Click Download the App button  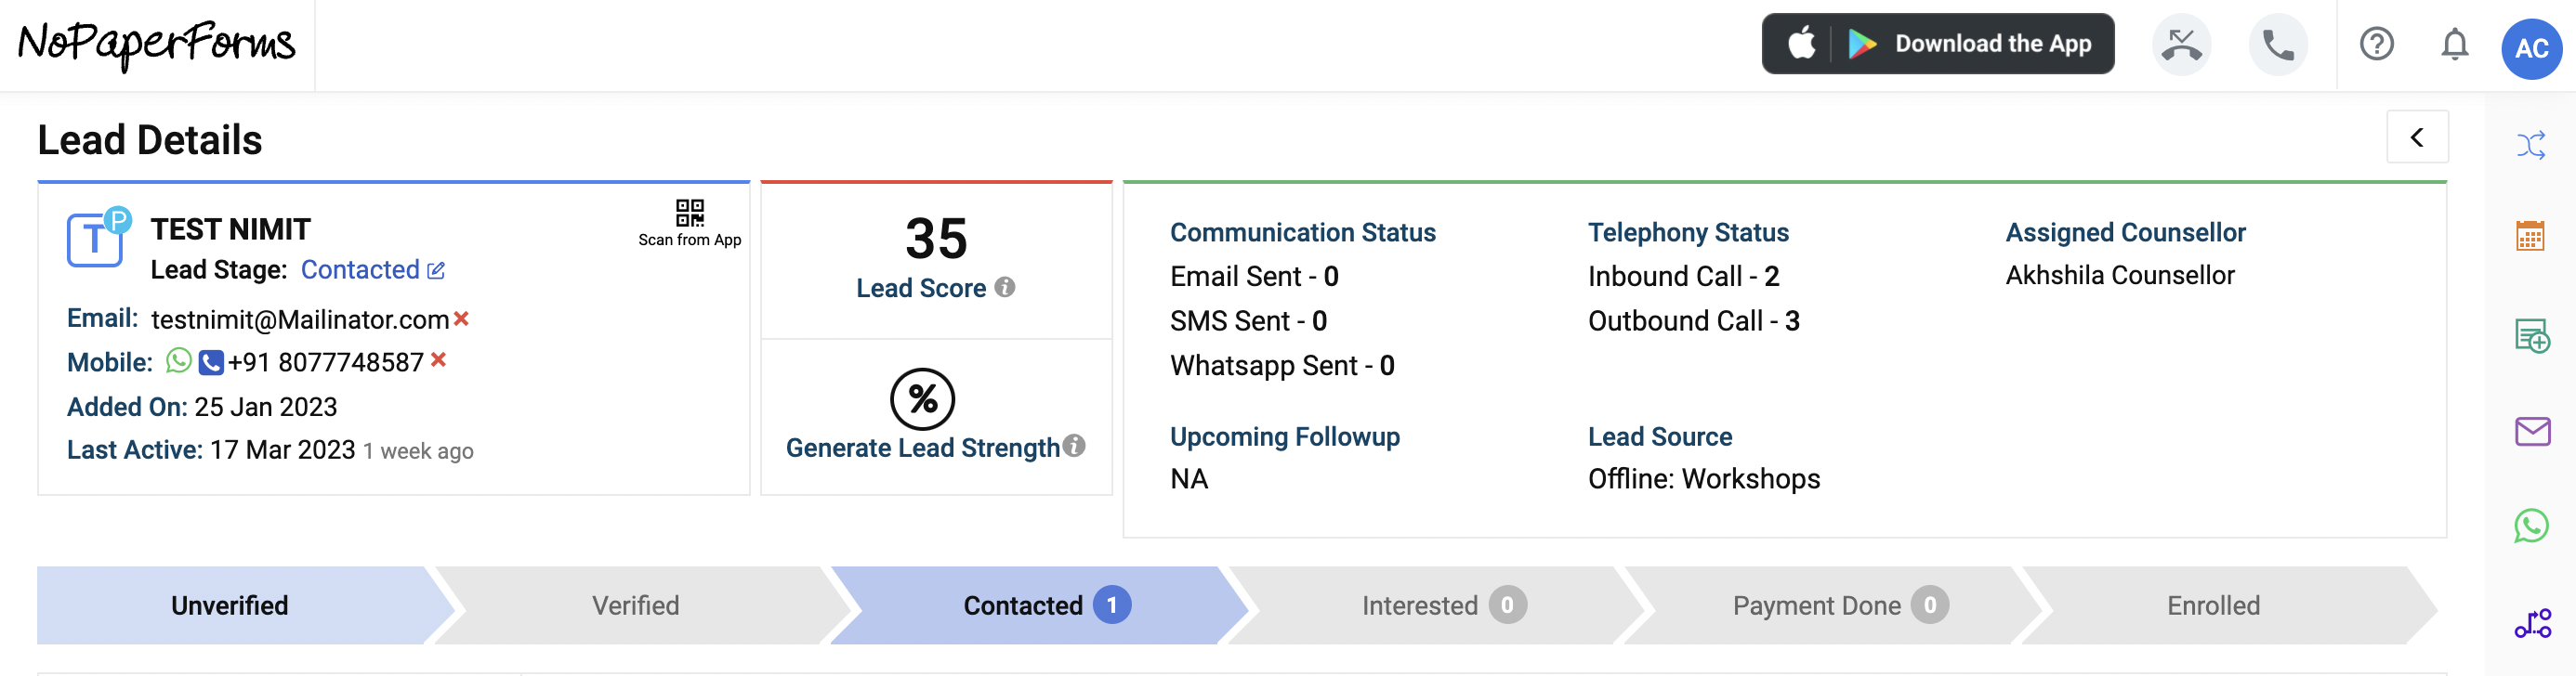coord(1937,44)
